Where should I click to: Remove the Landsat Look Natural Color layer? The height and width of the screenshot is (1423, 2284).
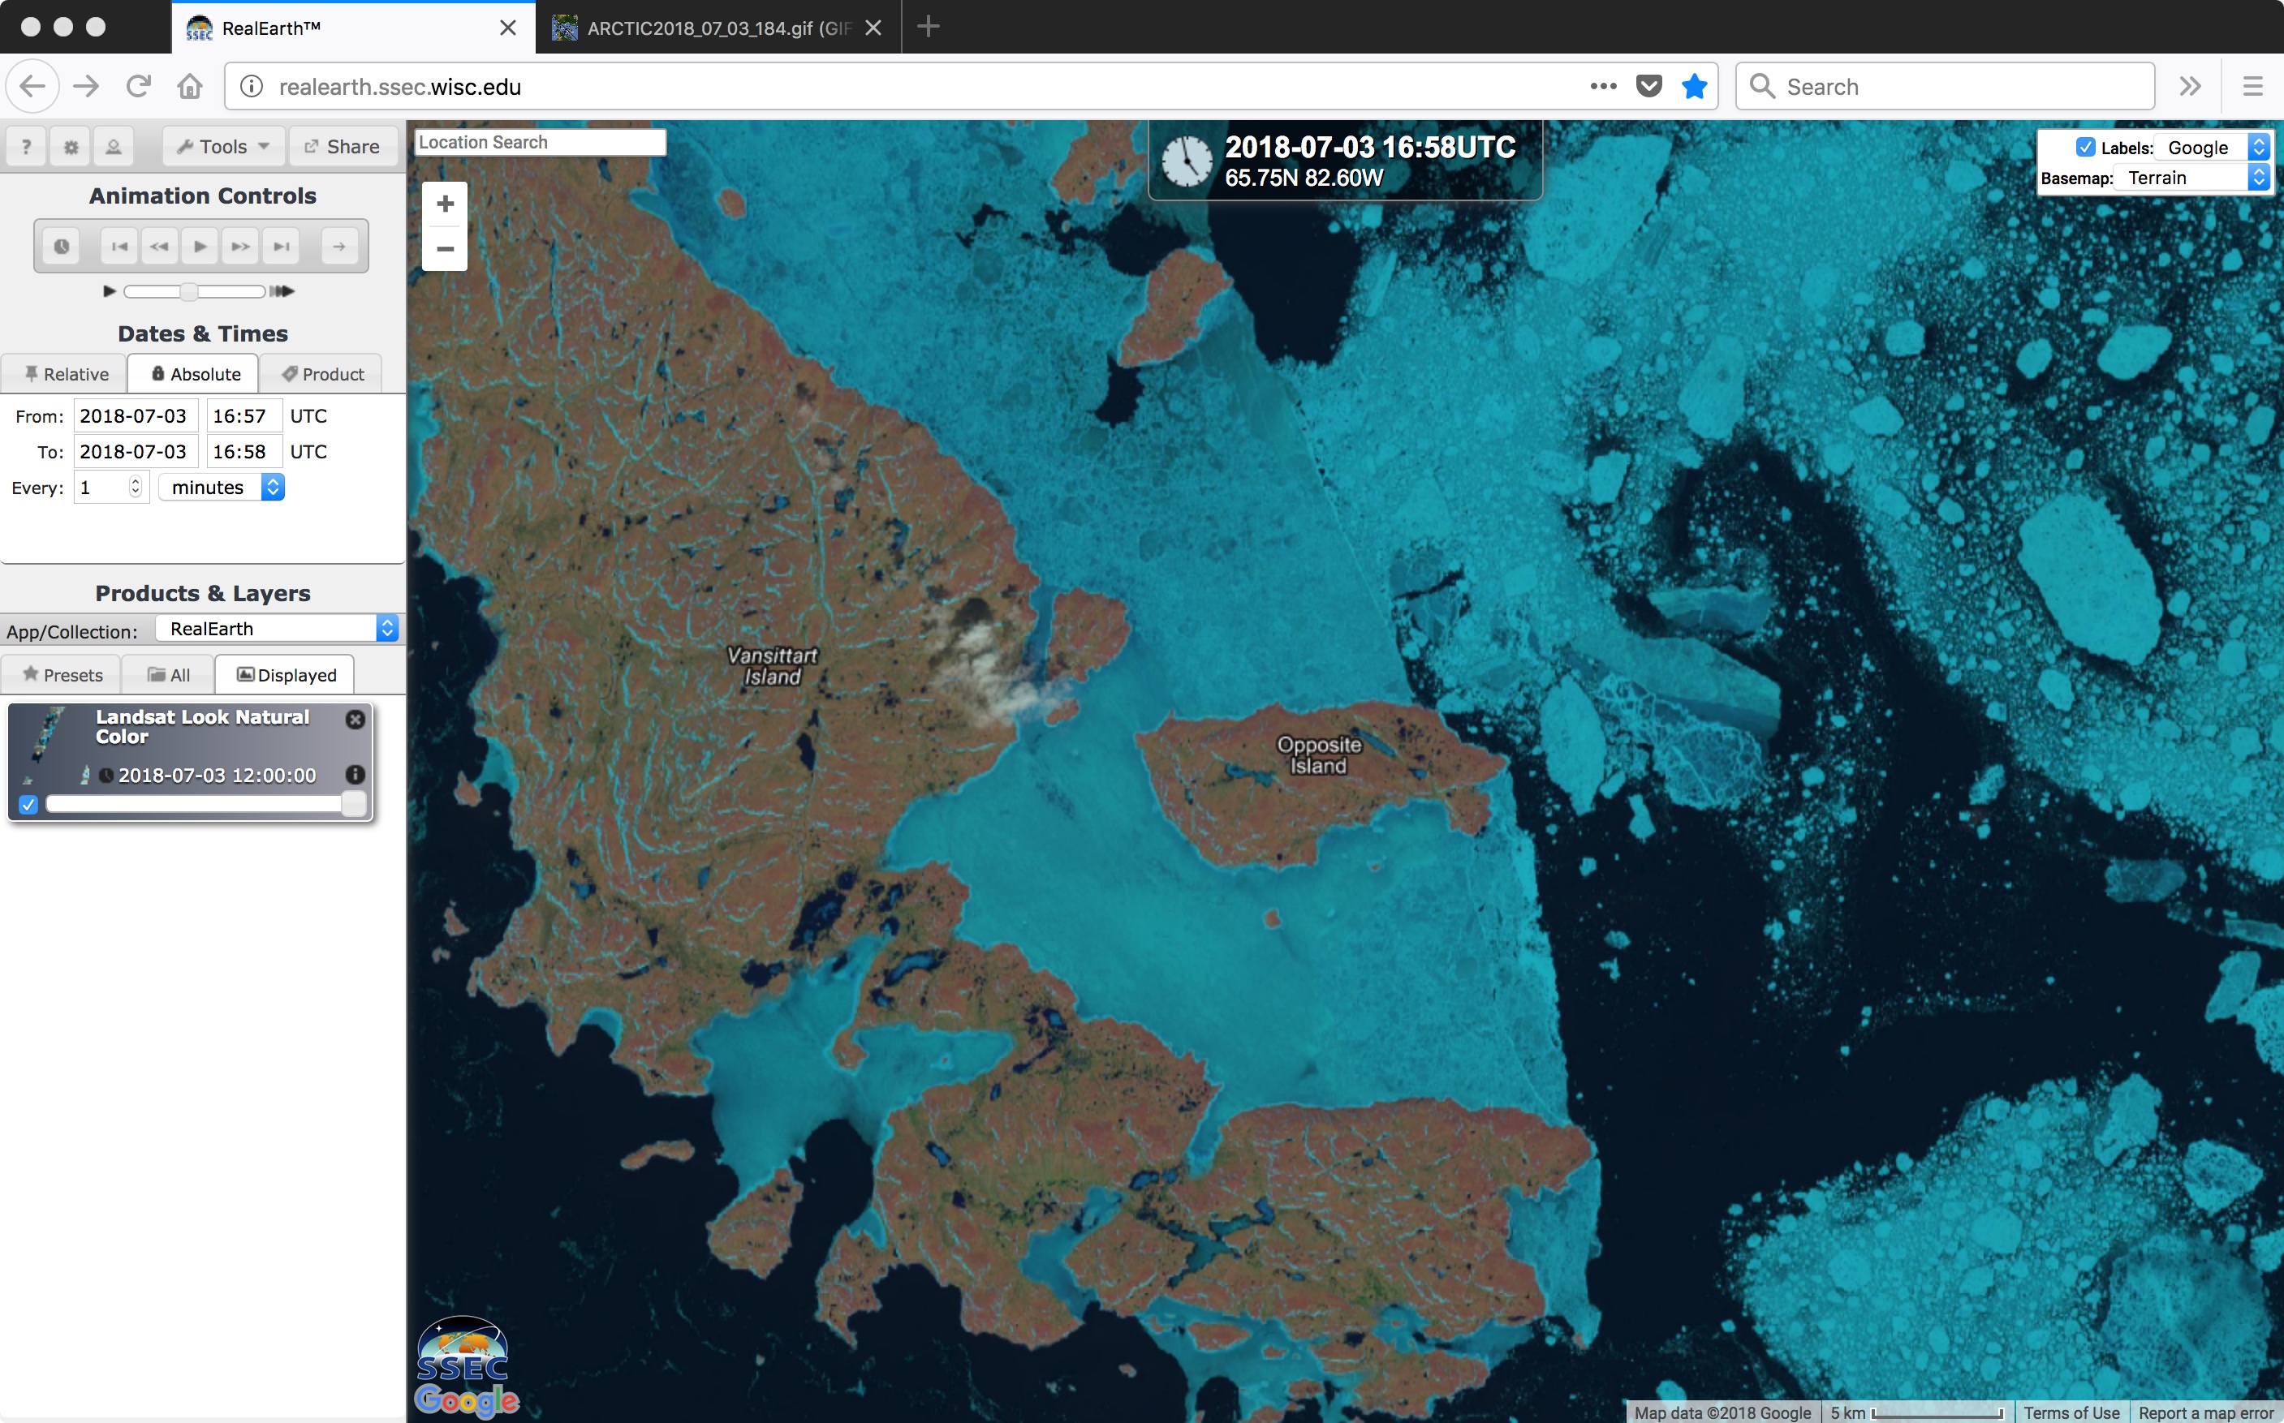pyautogui.click(x=355, y=719)
